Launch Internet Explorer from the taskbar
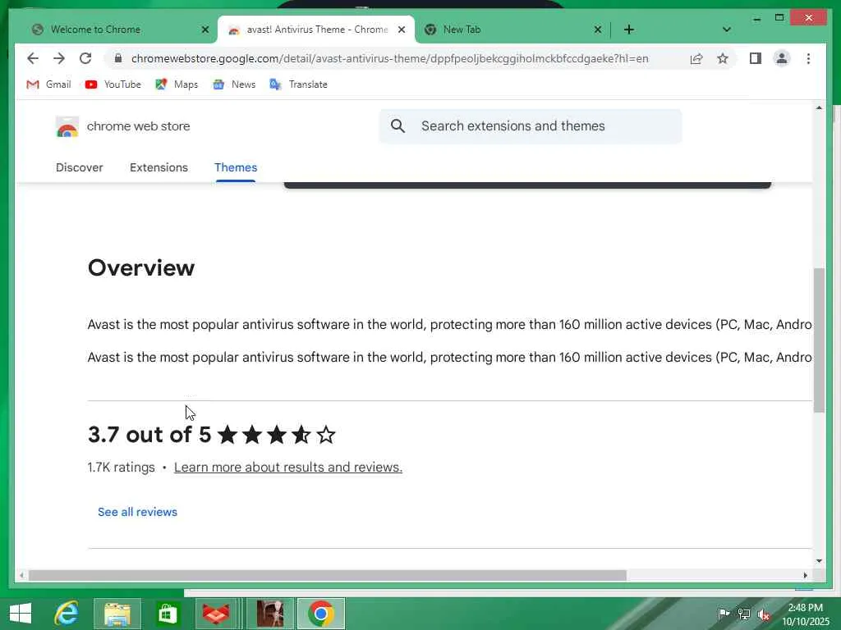Image resolution: width=841 pixels, height=630 pixels. (x=67, y=614)
